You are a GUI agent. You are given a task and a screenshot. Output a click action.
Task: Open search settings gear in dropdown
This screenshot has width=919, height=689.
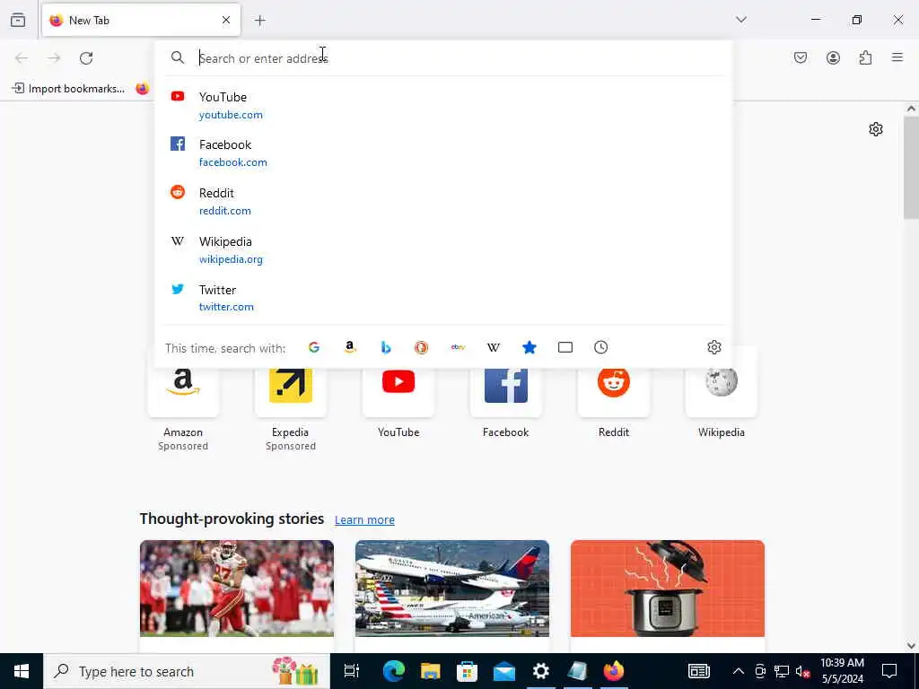click(x=713, y=347)
